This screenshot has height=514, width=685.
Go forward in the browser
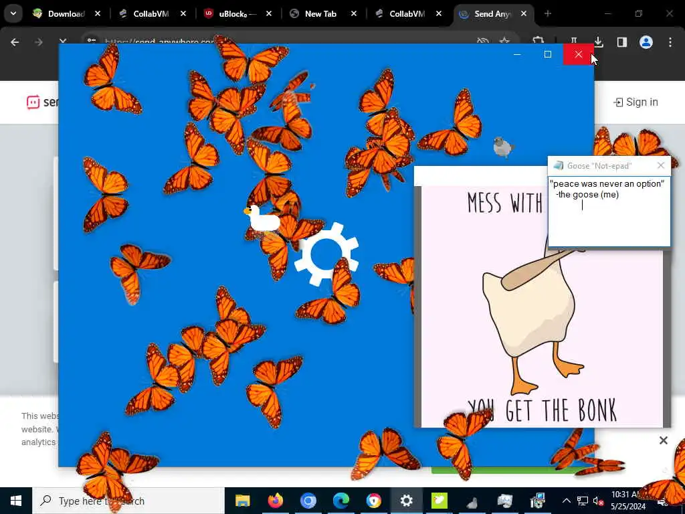click(x=38, y=42)
